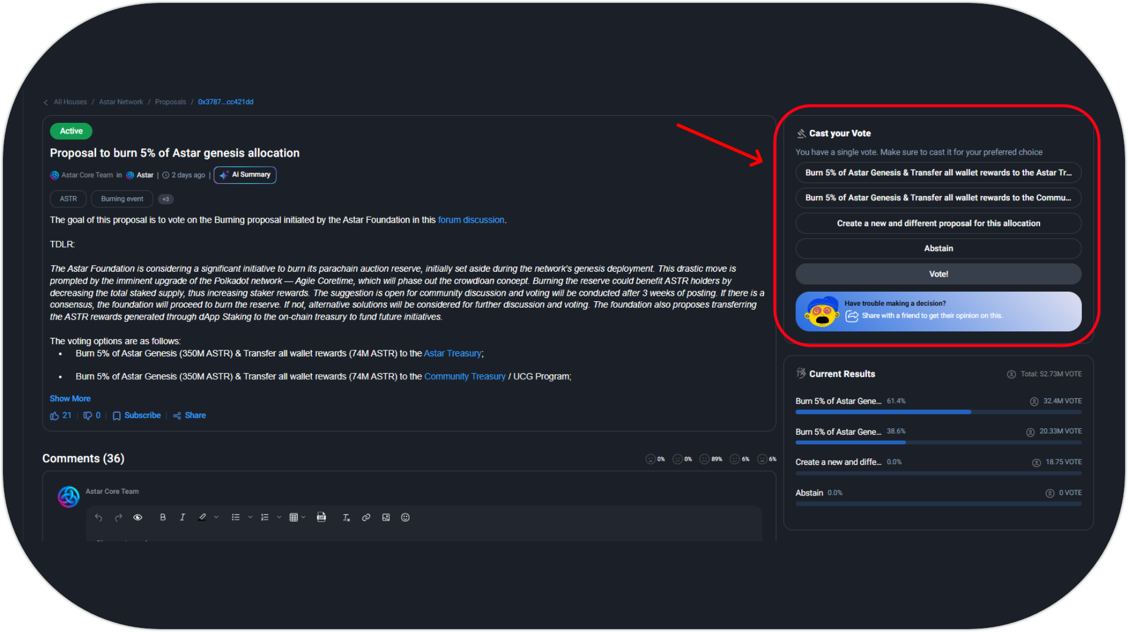Click Show More to expand proposal
The image size is (1128, 632).
pos(70,399)
